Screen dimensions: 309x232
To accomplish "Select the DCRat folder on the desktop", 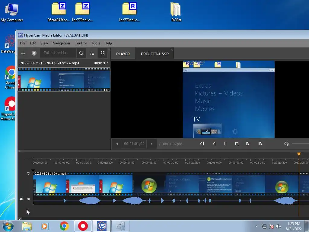I will coord(176,12).
